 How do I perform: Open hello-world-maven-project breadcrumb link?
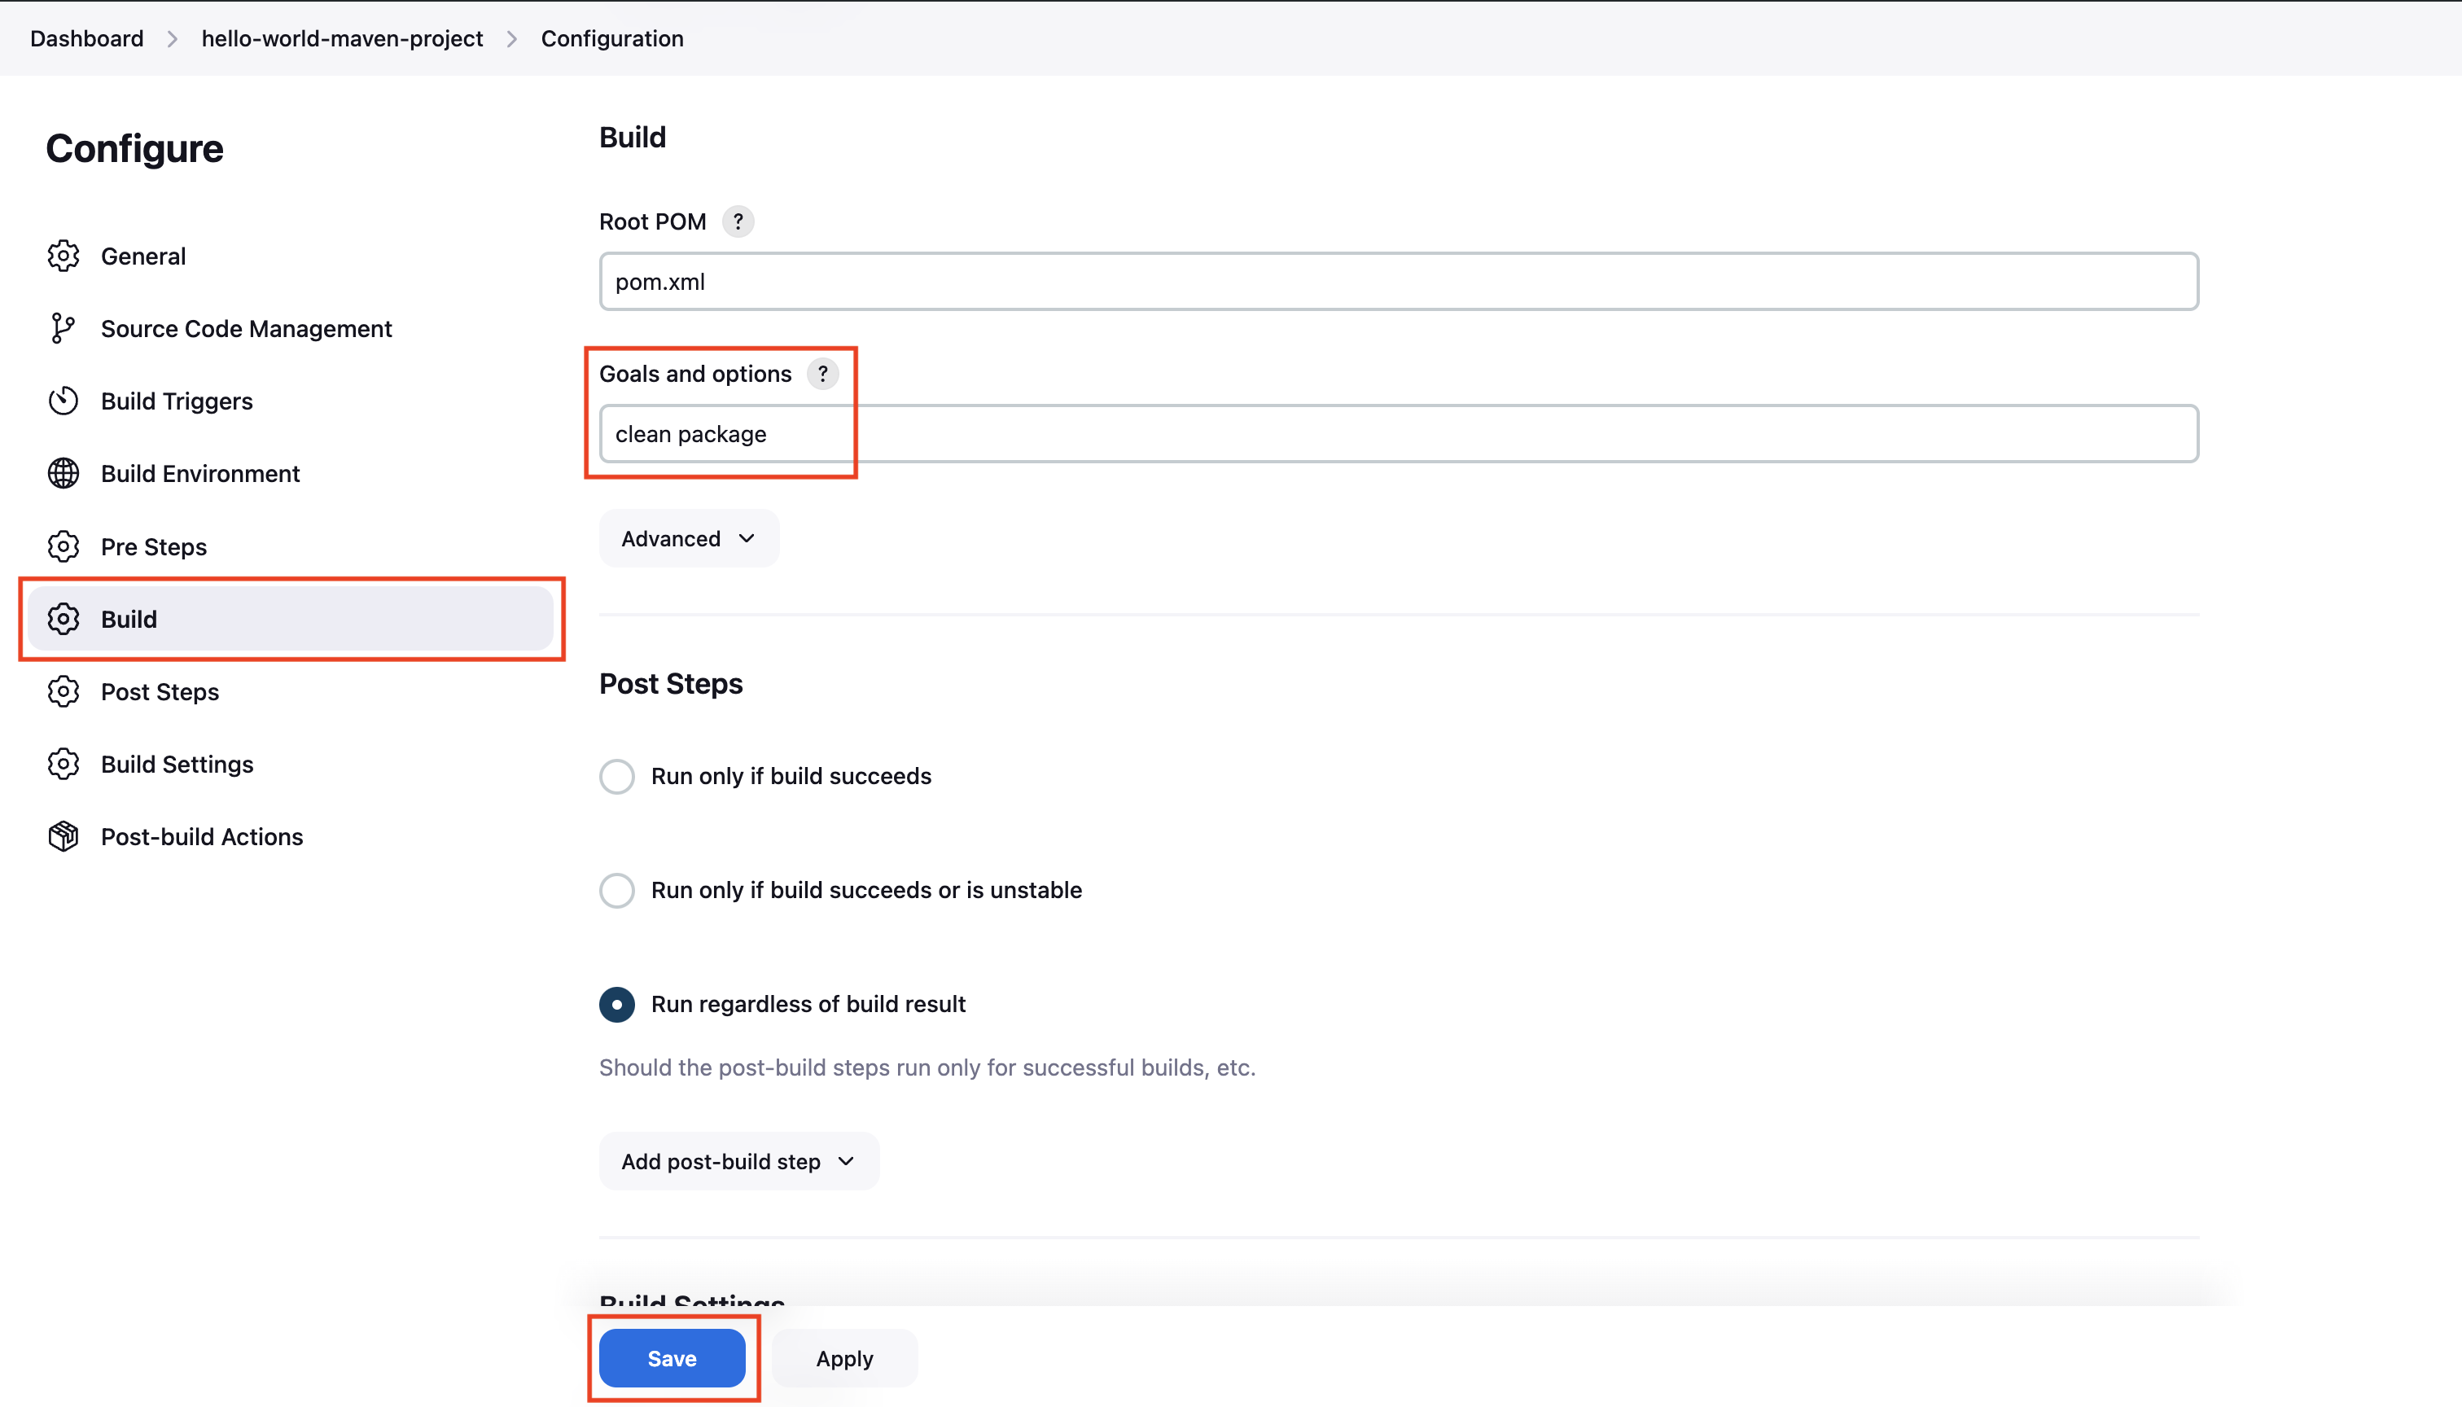342,38
